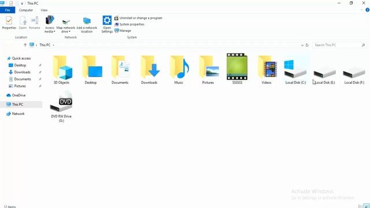Click the search magnifier icon

pos(364,45)
